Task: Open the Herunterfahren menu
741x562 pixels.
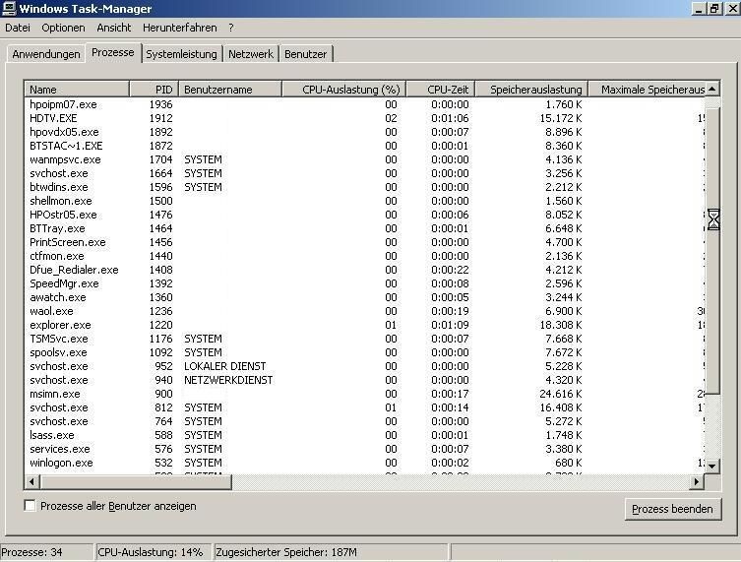Action: (x=179, y=28)
